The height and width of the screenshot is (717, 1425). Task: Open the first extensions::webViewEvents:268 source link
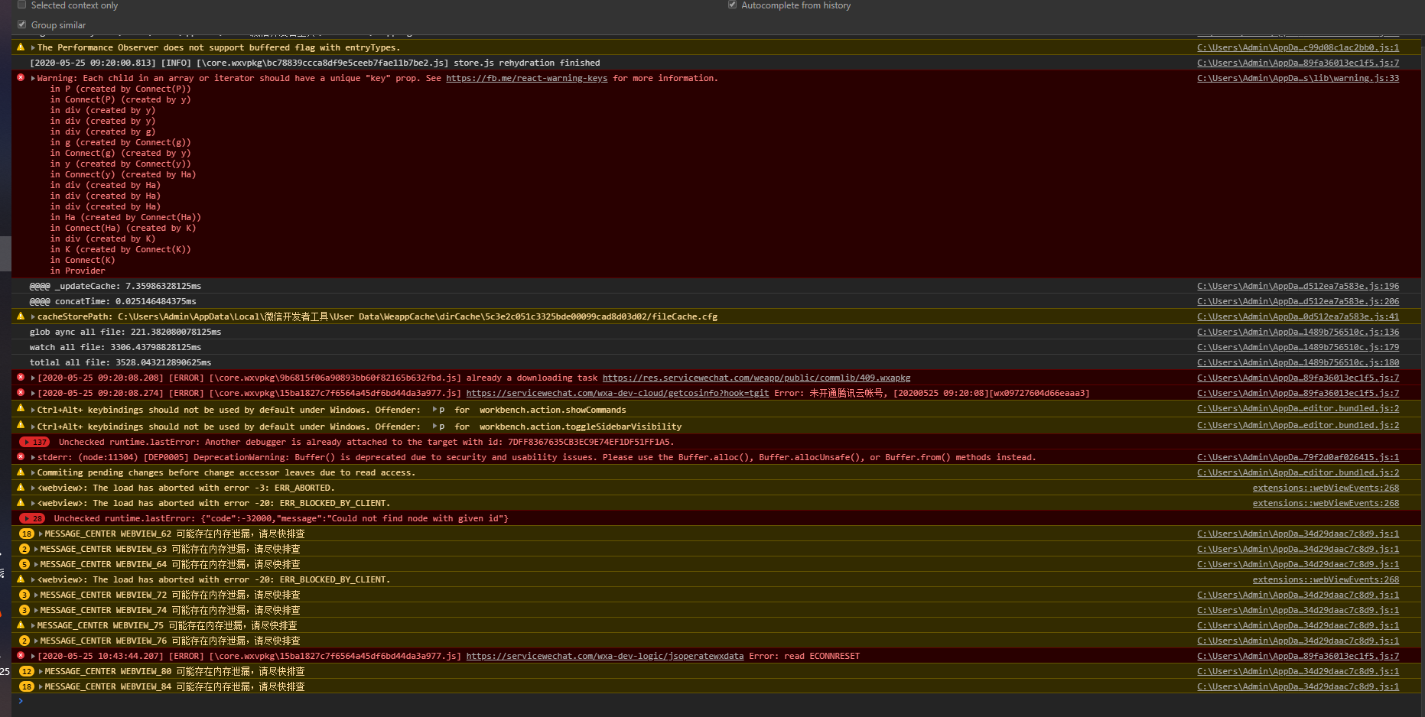coord(1326,488)
